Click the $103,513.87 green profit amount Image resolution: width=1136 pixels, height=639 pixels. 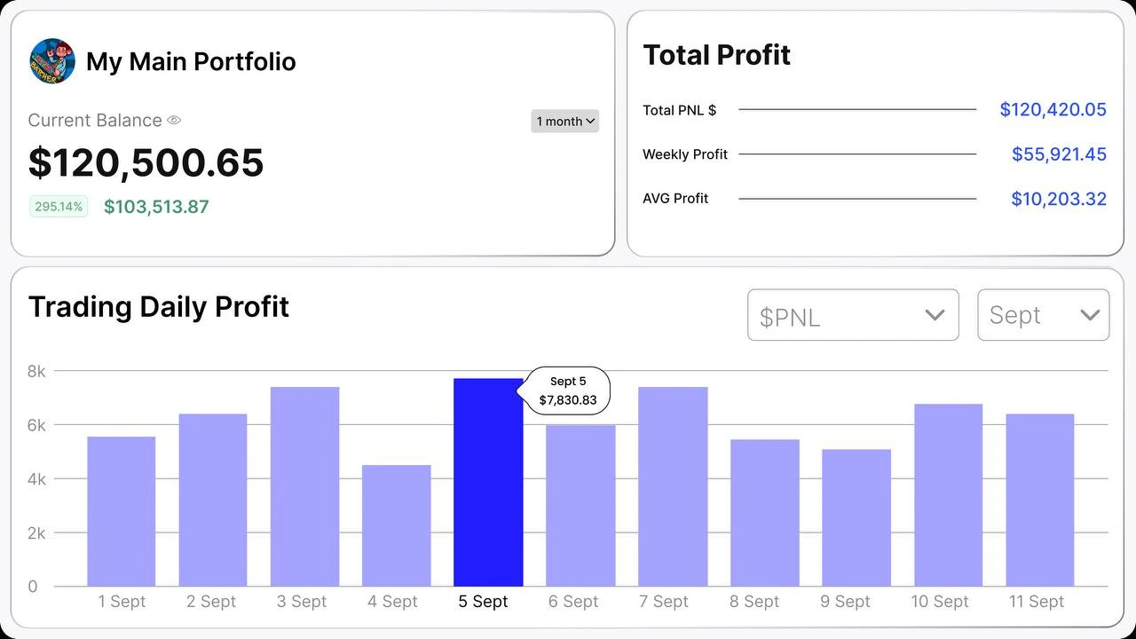[x=156, y=207]
